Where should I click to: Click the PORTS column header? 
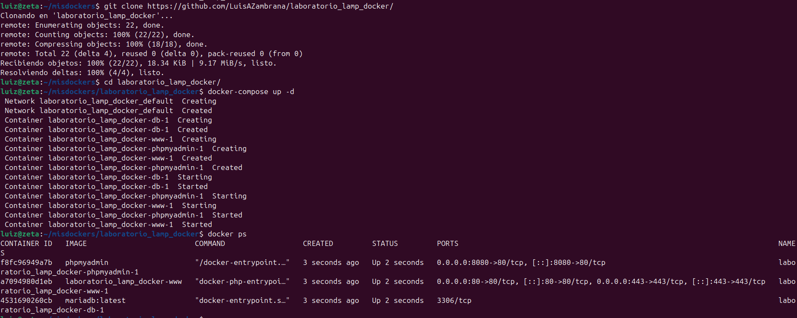(x=447, y=243)
